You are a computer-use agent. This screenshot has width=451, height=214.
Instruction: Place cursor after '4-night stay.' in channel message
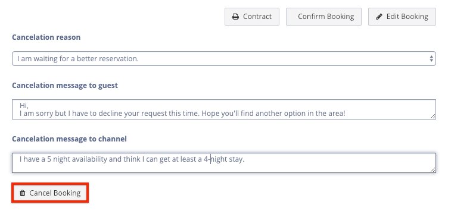click(244, 159)
